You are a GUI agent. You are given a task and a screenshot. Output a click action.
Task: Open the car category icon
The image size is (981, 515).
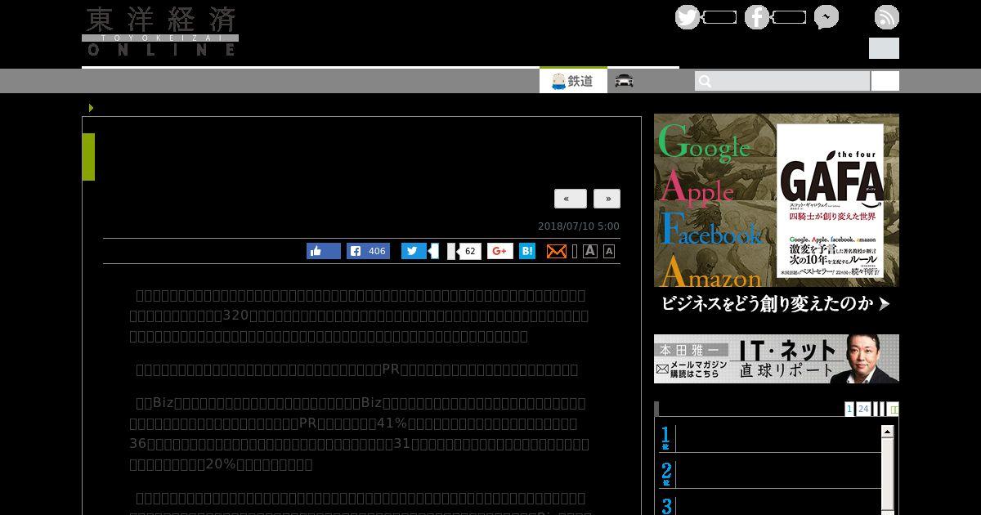point(625,80)
